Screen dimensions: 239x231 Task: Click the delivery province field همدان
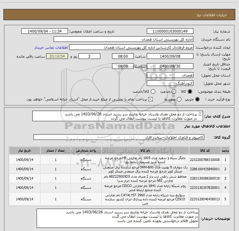click(170, 75)
